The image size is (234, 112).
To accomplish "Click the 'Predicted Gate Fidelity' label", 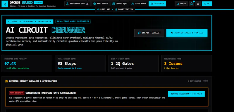I will coord(16,59).
